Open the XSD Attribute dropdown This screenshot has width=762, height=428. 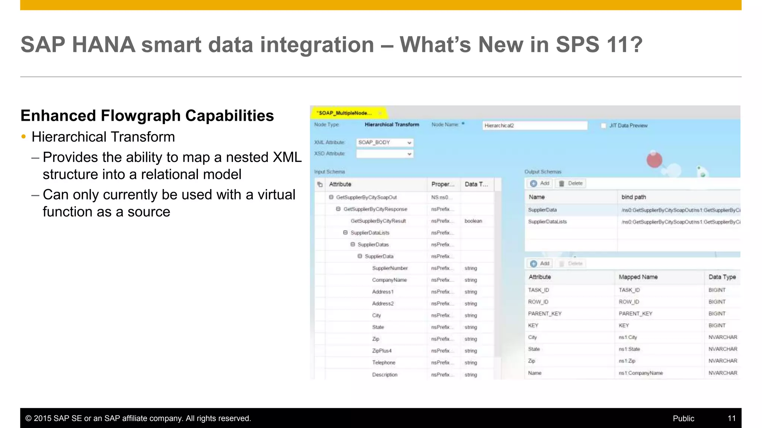point(385,154)
